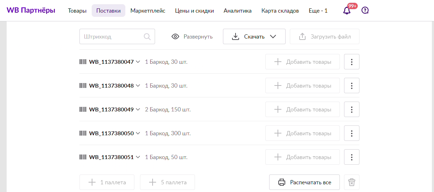Expand box WB_1137380047 chevron
Viewport: 434px width, 192px height.
point(138,62)
